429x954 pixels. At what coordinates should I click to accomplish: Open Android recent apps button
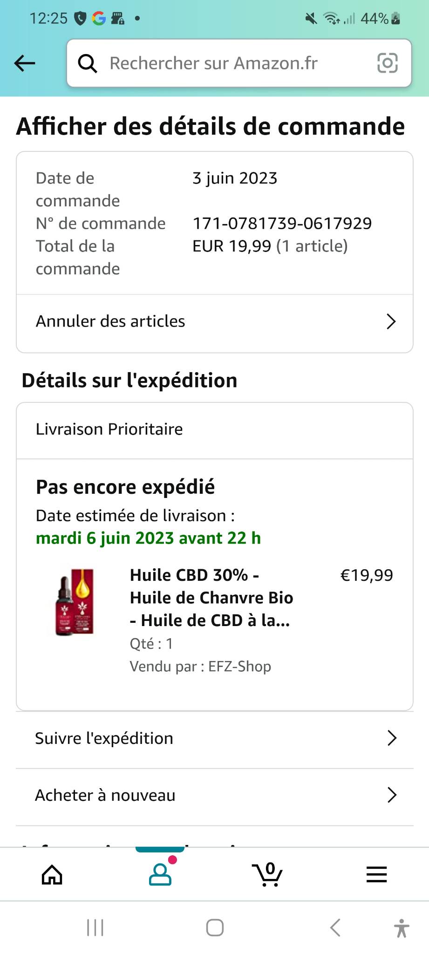(x=95, y=928)
